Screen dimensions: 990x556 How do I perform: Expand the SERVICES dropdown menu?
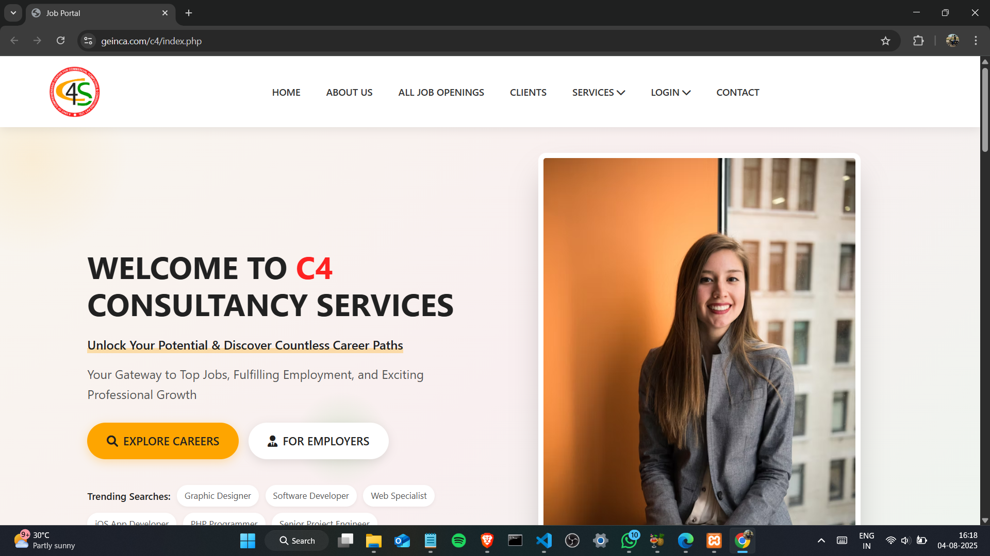tap(598, 93)
